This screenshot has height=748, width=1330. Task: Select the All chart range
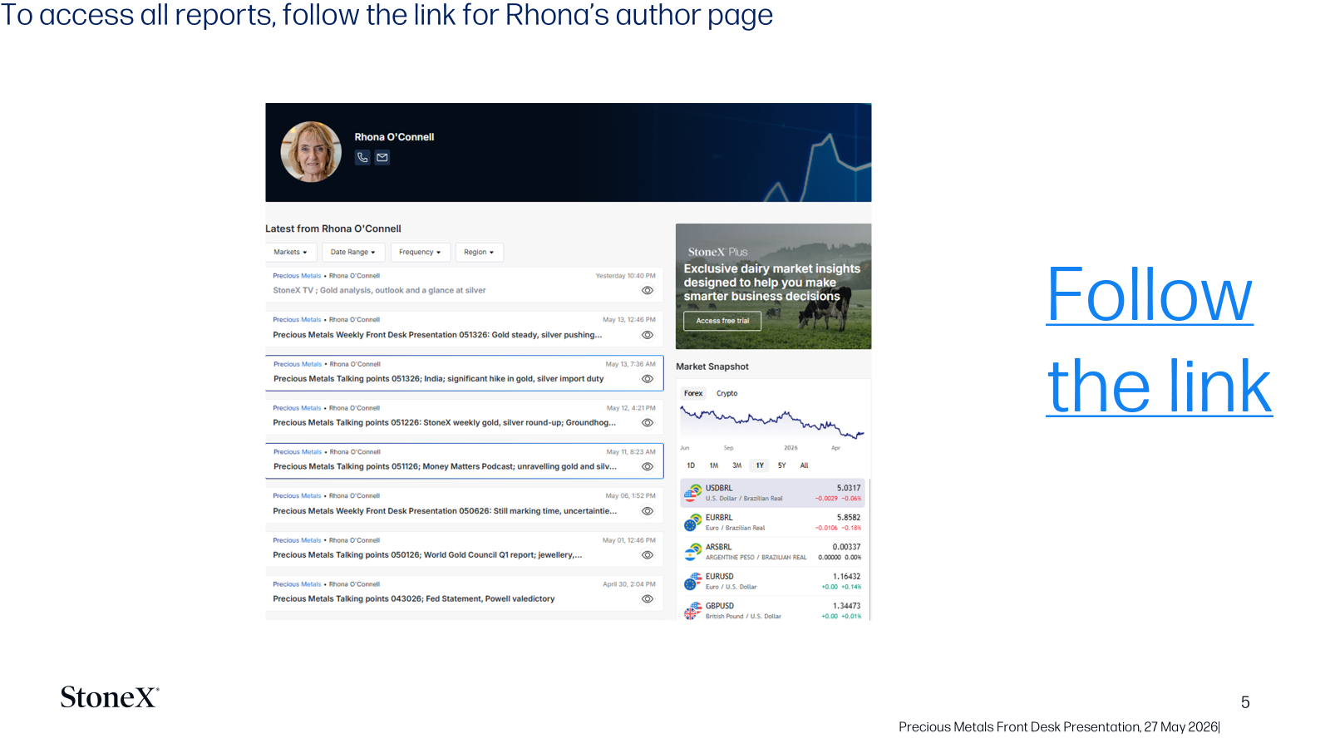pos(804,465)
